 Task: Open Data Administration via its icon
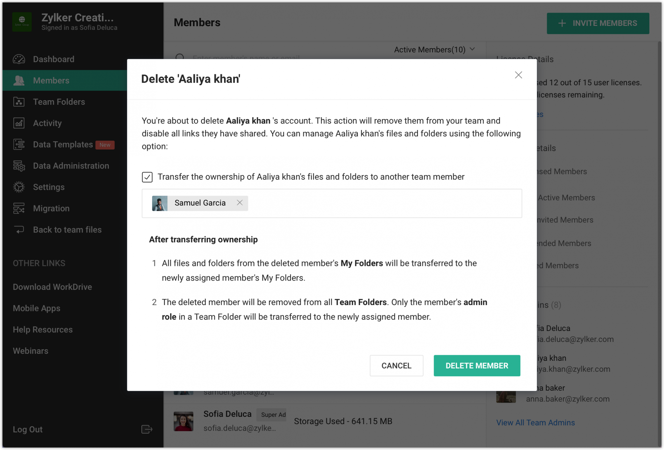pos(19,166)
